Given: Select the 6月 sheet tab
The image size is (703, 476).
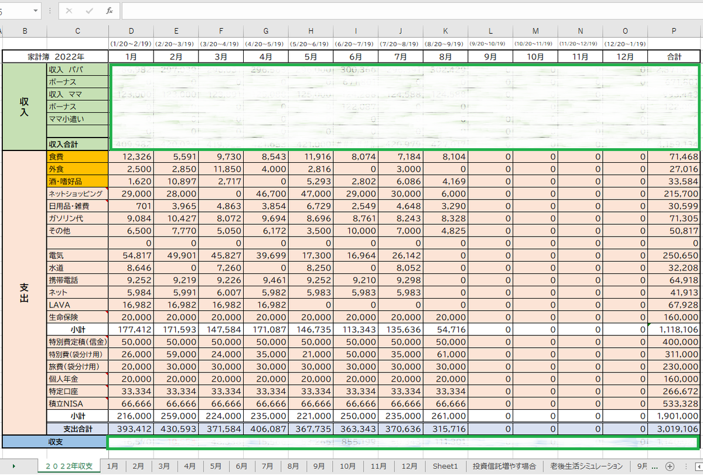Looking at the screenshot, I should pyautogui.click(x=241, y=467).
